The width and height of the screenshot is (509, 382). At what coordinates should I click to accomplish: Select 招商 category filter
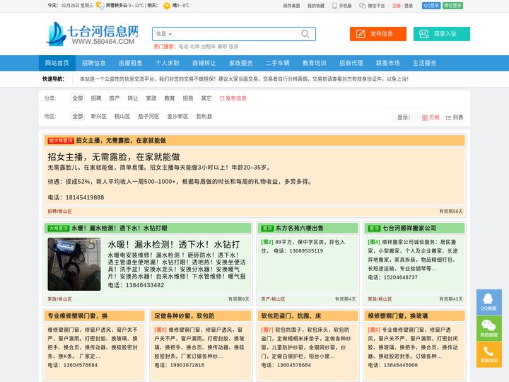click(x=188, y=98)
